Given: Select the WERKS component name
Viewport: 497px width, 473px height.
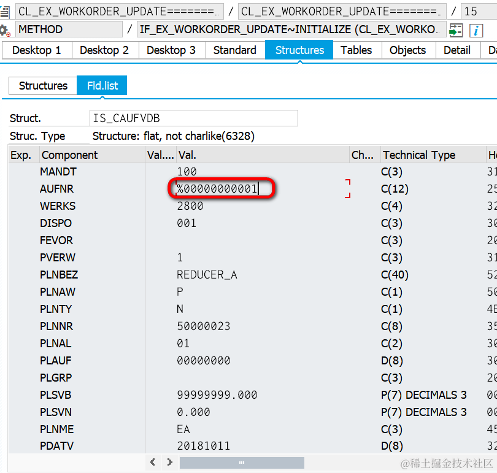Looking at the screenshot, I should pos(58,206).
